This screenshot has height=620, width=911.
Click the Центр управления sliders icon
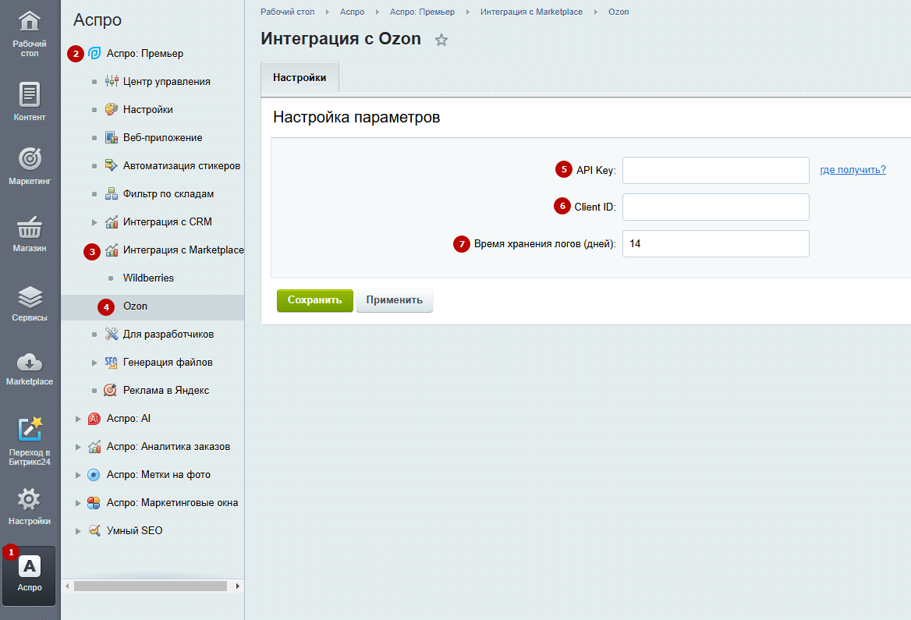(x=112, y=81)
